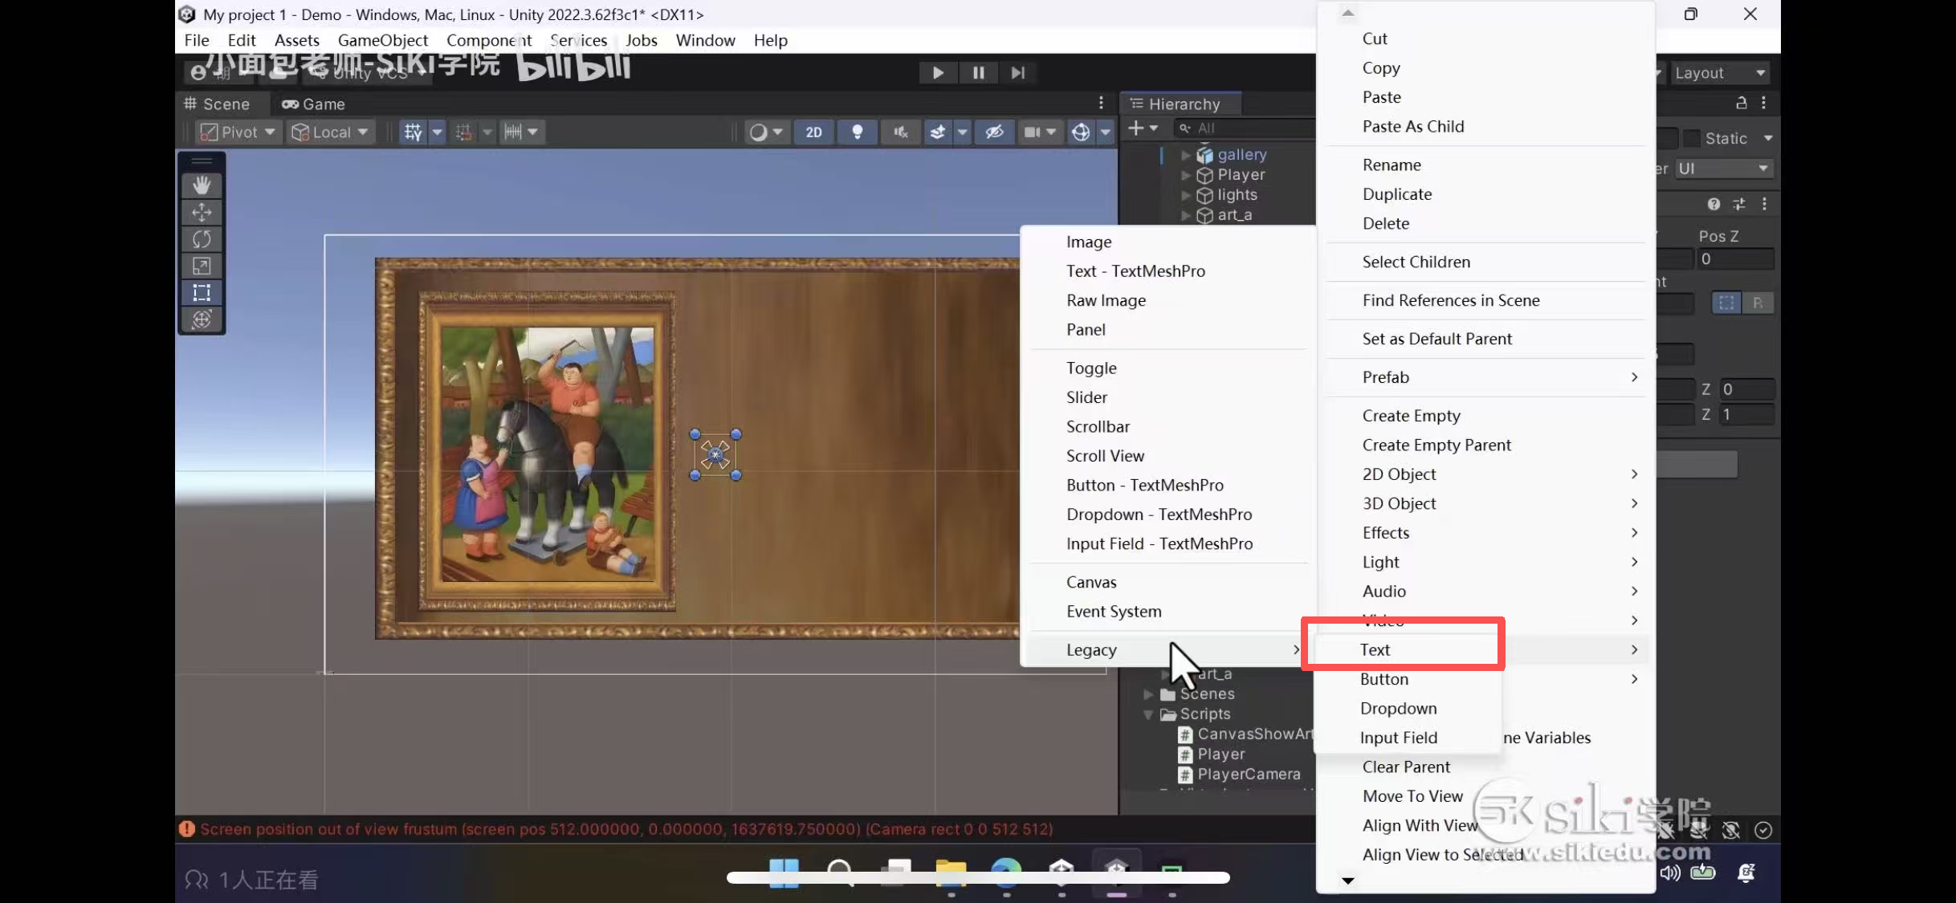Click the volume speaker tray icon
The image size is (1956, 903).
point(1670,872)
